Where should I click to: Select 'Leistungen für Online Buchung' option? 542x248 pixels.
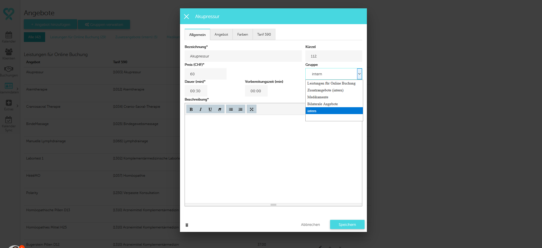coord(331,83)
